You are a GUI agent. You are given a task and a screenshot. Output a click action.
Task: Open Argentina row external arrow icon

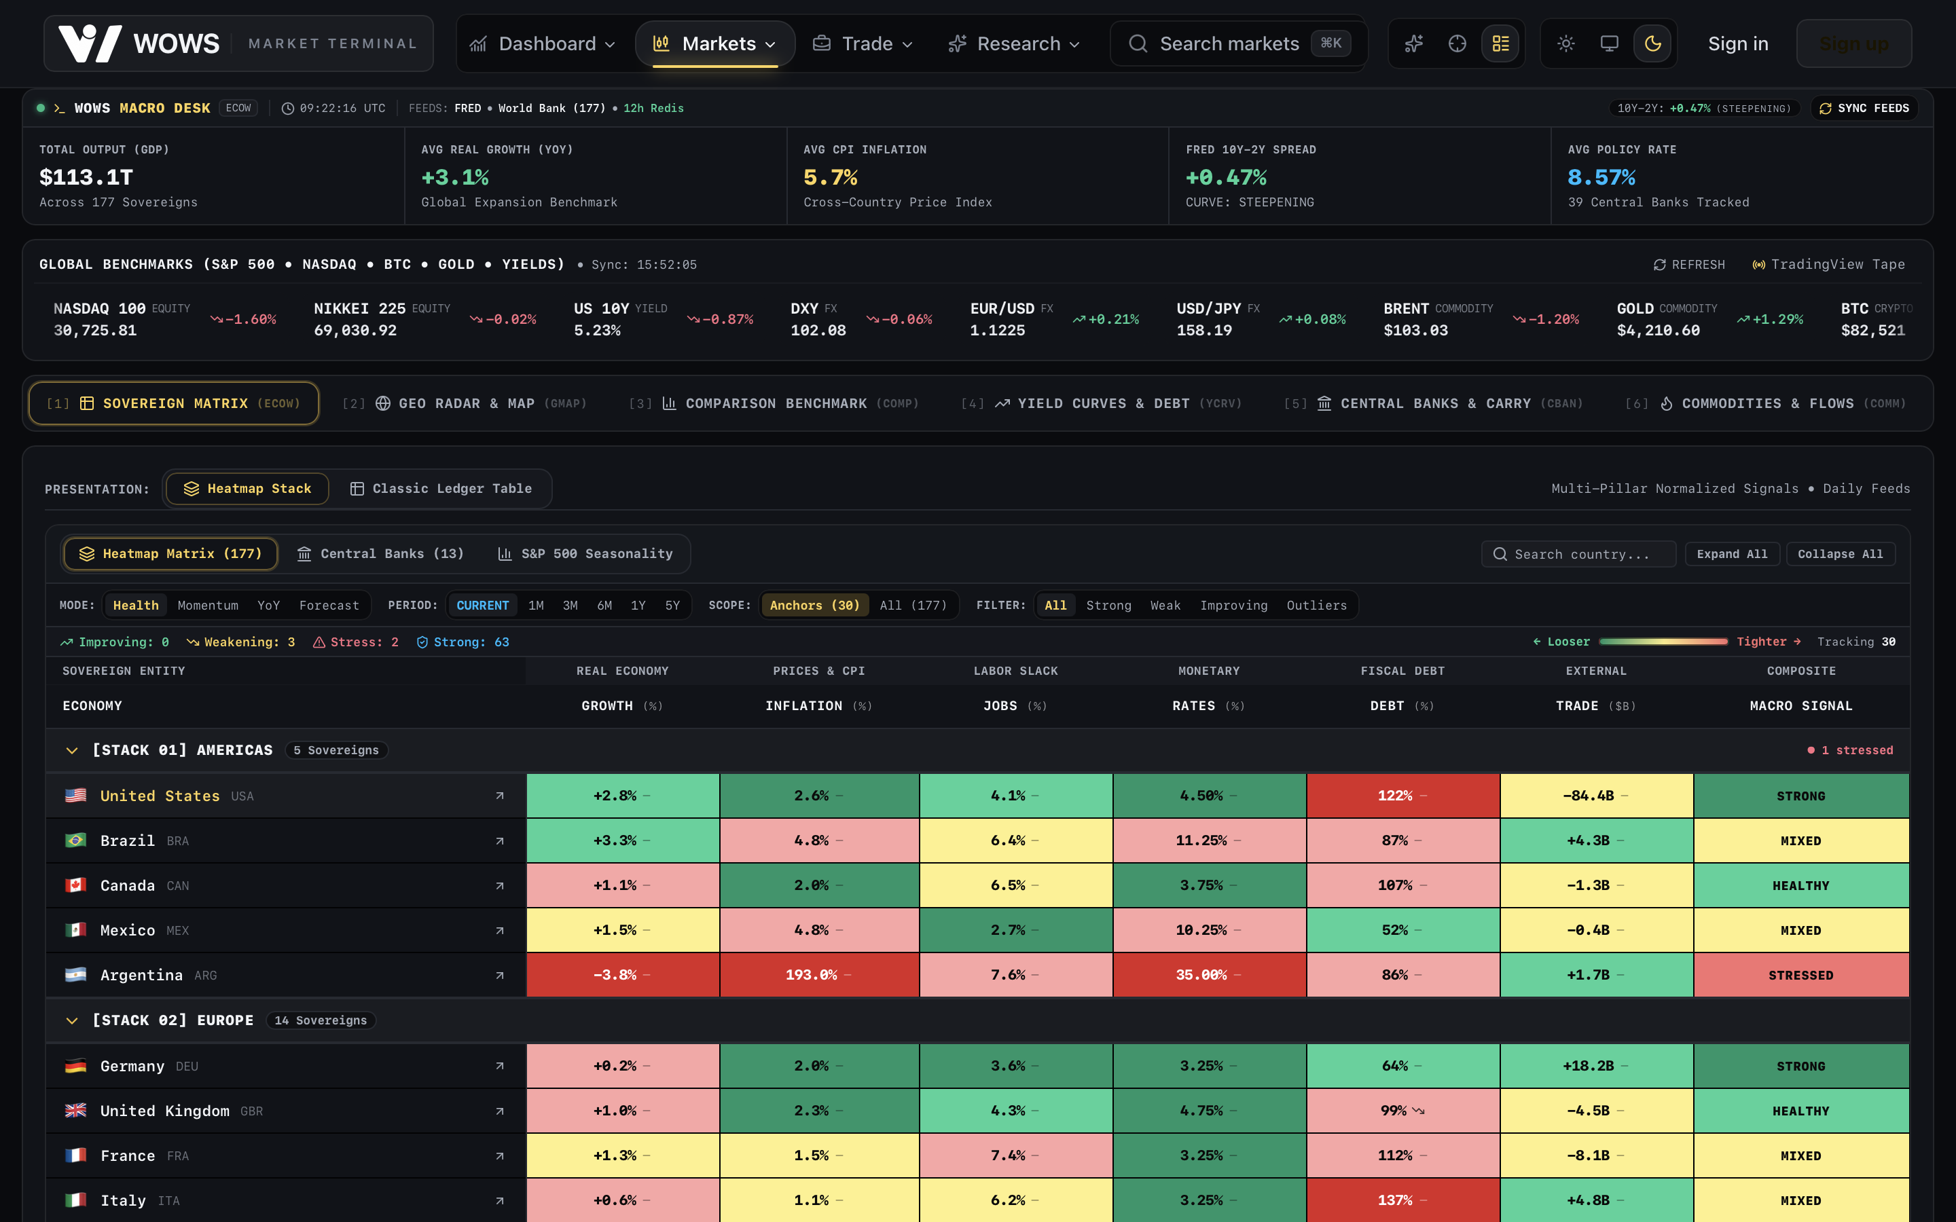point(499,976)
